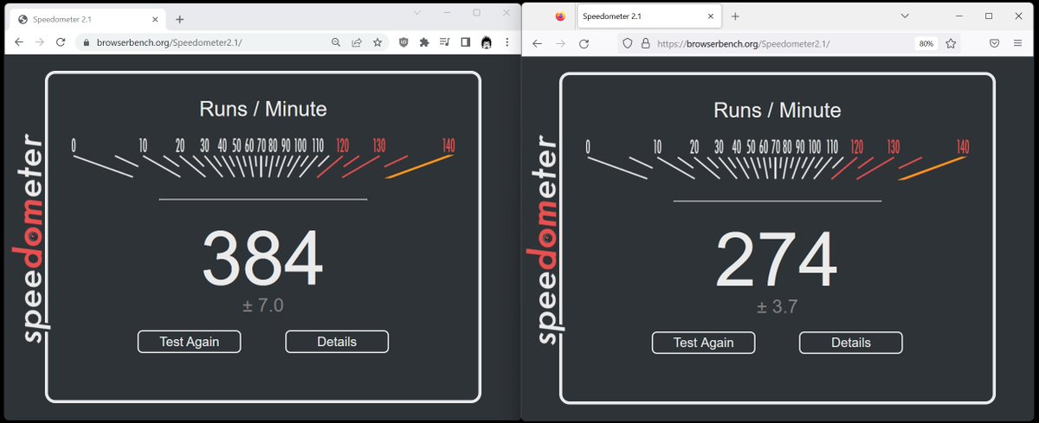This screenshot has height=423, width=1039.
Task: Click the 384 score in Chrome
Action: click(x=263, y=259)
